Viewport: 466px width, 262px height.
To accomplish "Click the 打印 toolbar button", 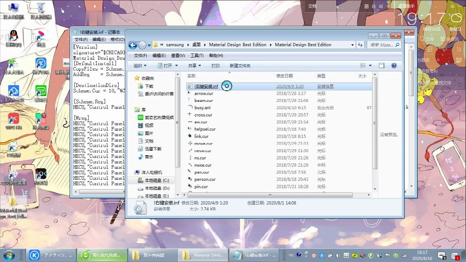I will (216, 65).
